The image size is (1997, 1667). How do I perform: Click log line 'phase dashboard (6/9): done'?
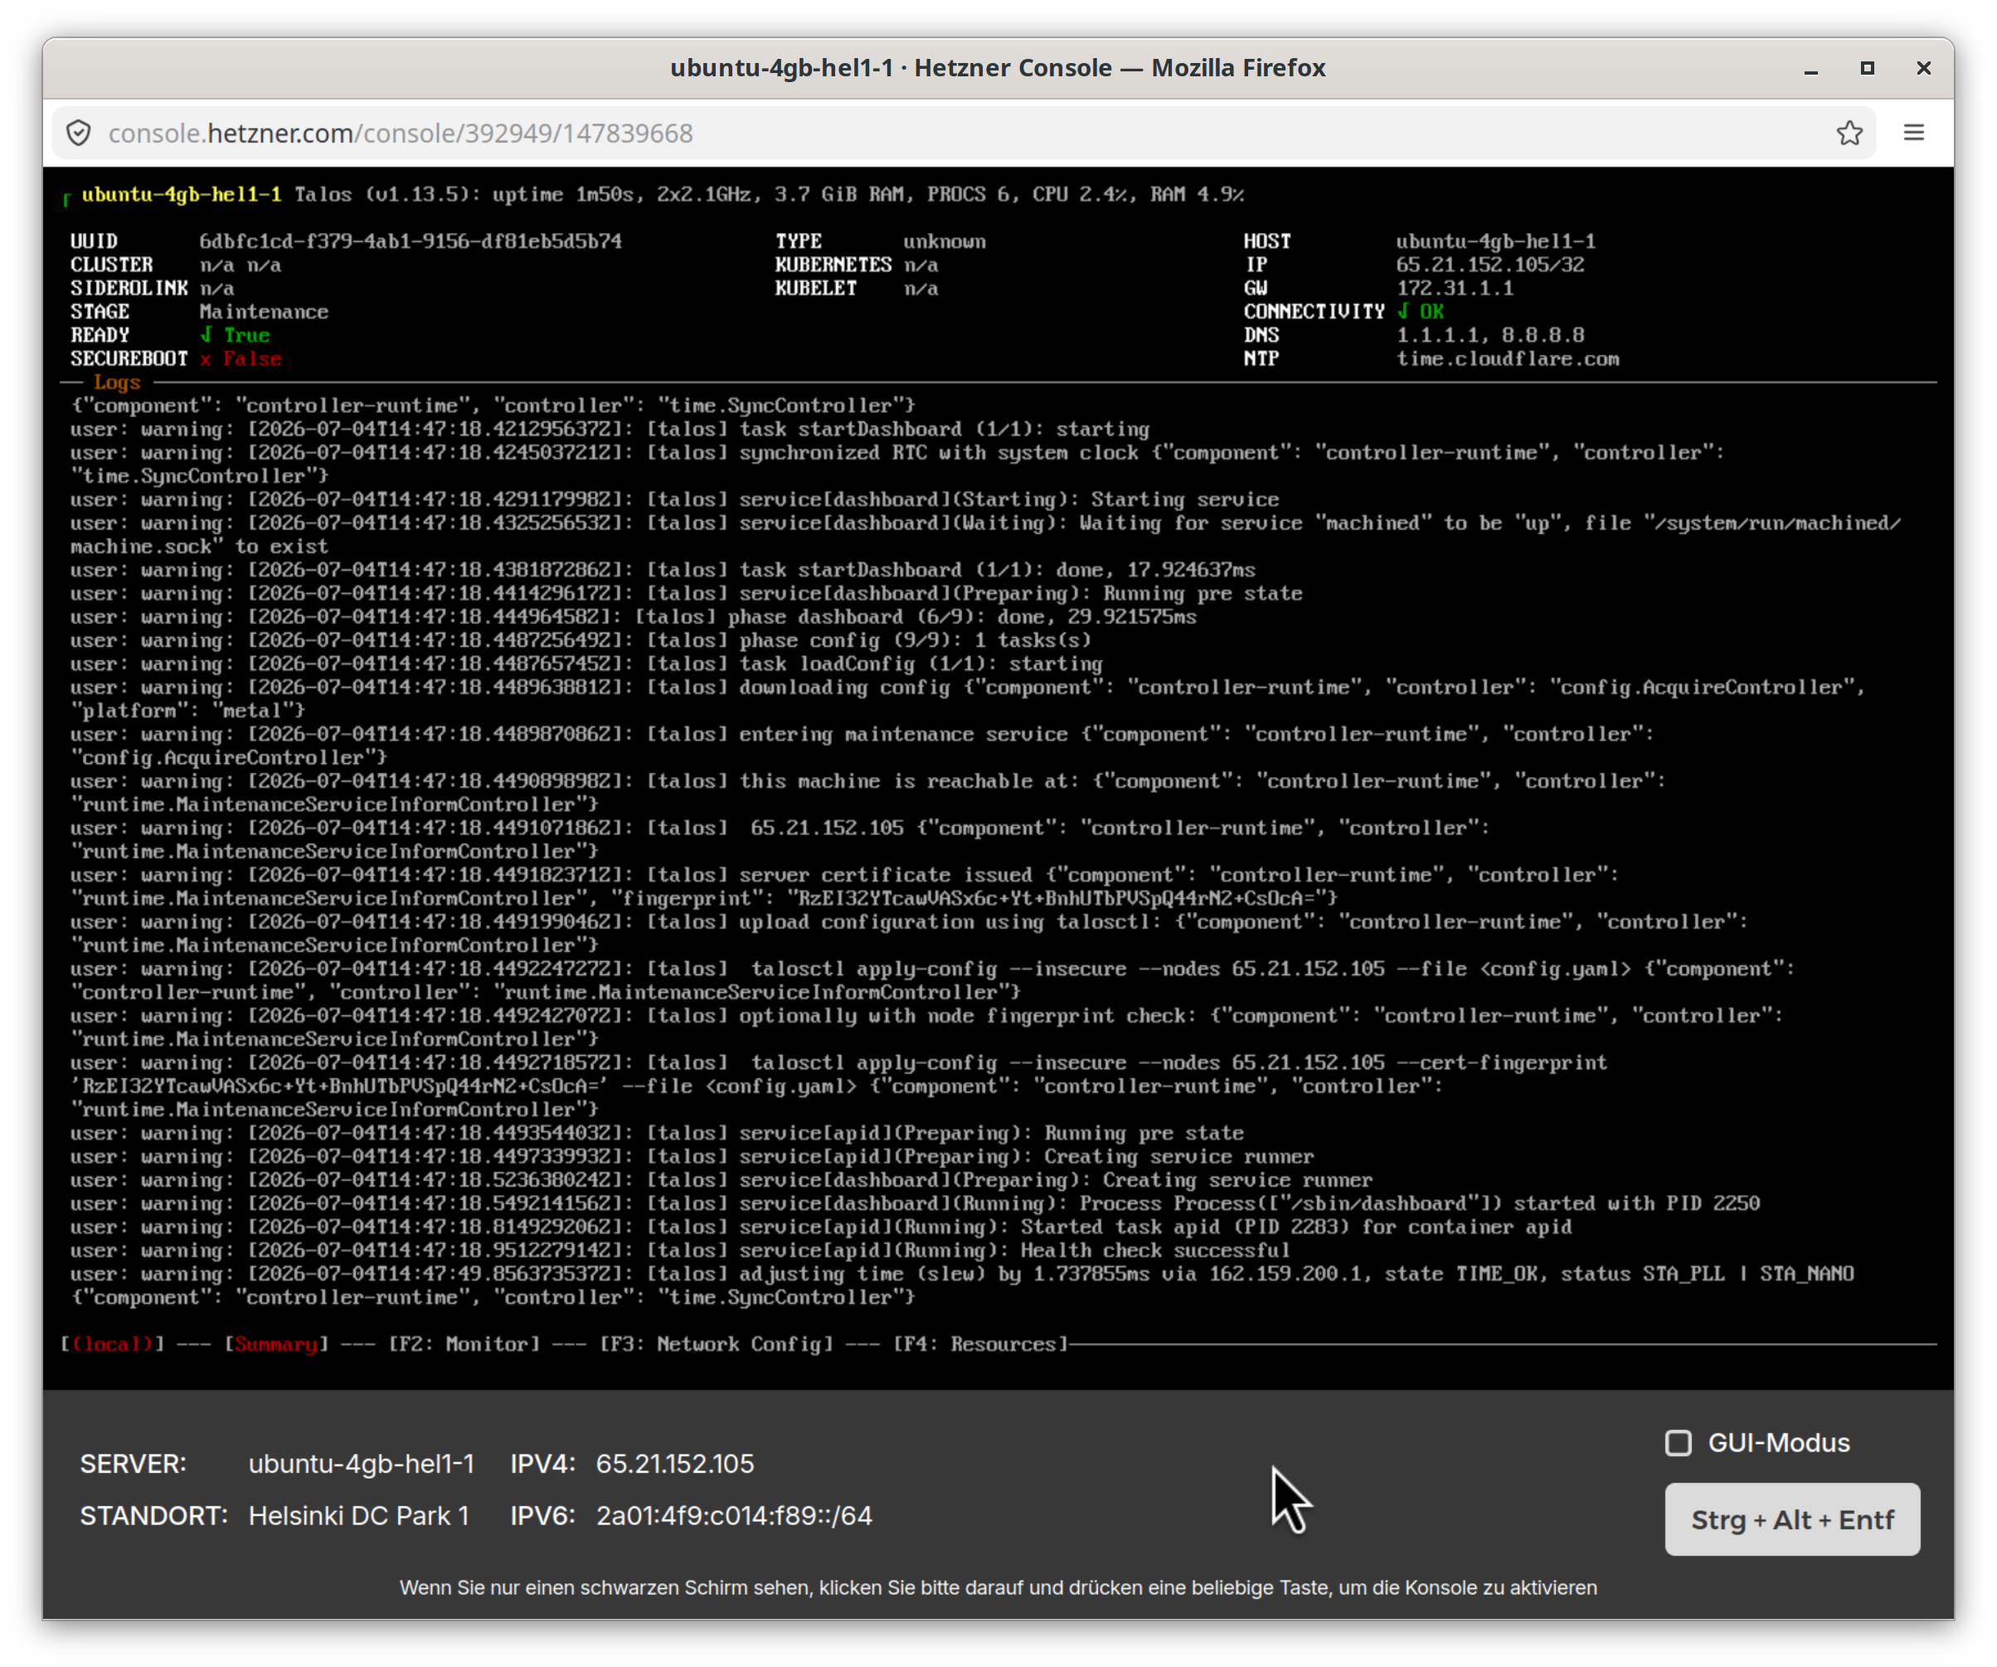tap(634, 617)
